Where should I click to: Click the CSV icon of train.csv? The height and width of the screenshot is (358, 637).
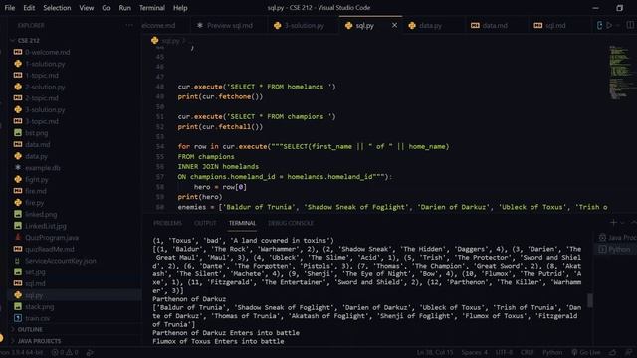[x=18, y=318]
